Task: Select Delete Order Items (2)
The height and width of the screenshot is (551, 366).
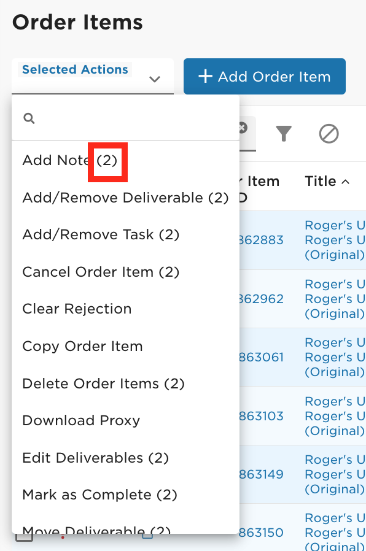Action: click(103, 383)
